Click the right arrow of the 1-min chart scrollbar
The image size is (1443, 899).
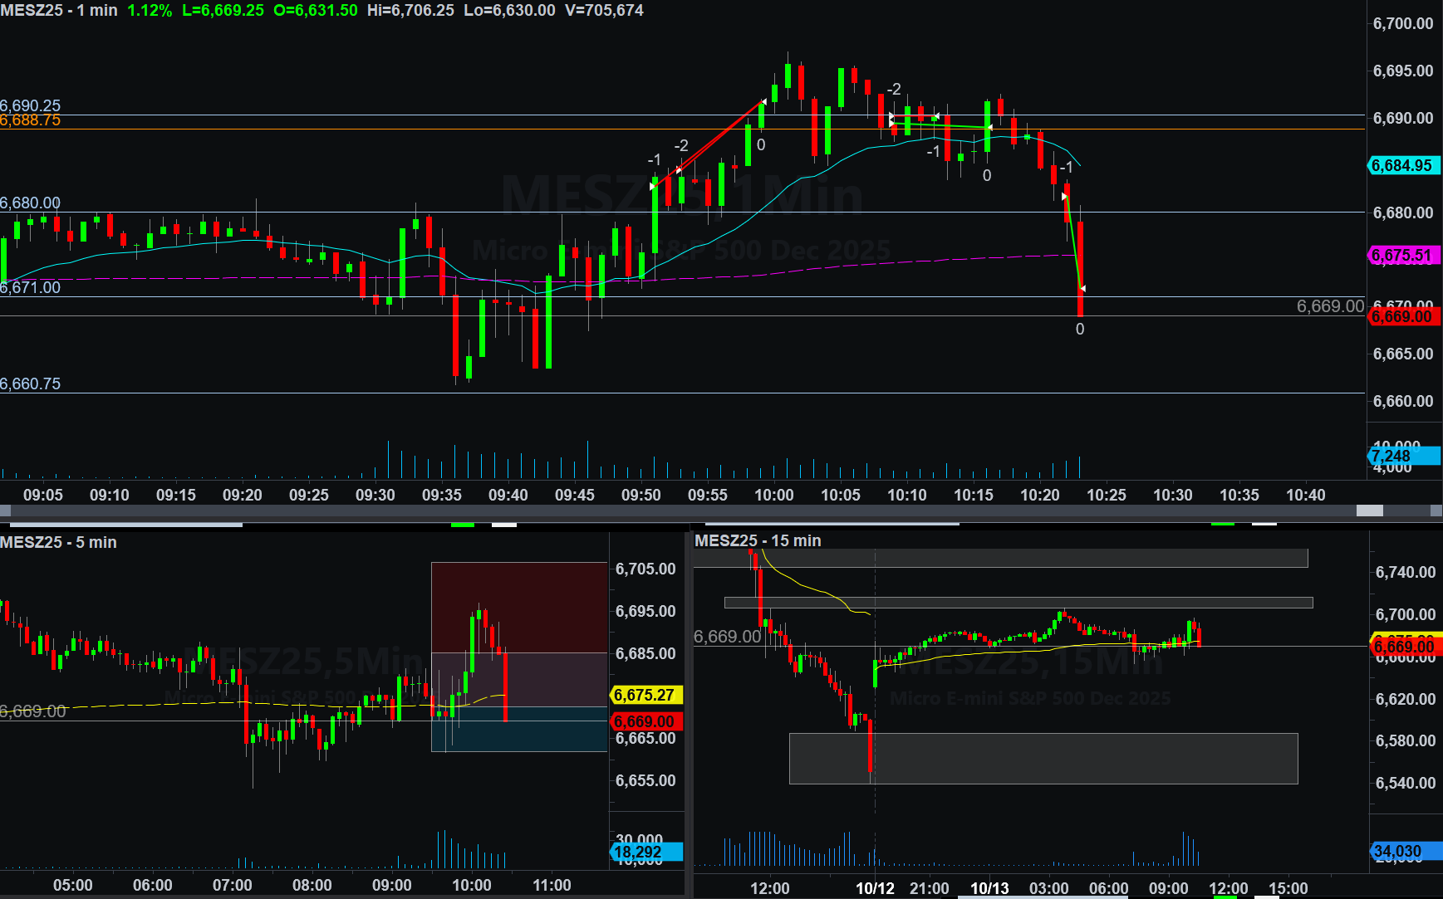click(x=1436, y=511)
